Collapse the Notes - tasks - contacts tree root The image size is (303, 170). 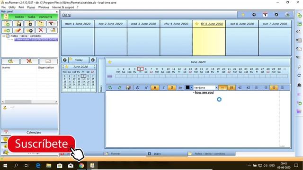(x=3, y=36)
